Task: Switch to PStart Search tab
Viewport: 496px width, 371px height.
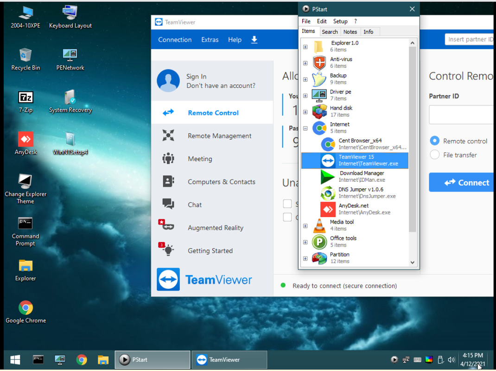Action: [x=330, y=32]
